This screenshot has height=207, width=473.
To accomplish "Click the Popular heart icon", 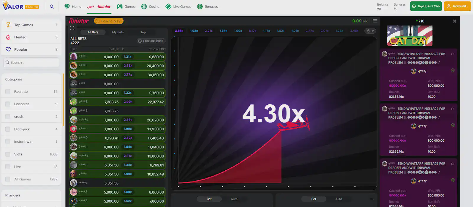I will [x=8, y=49].
